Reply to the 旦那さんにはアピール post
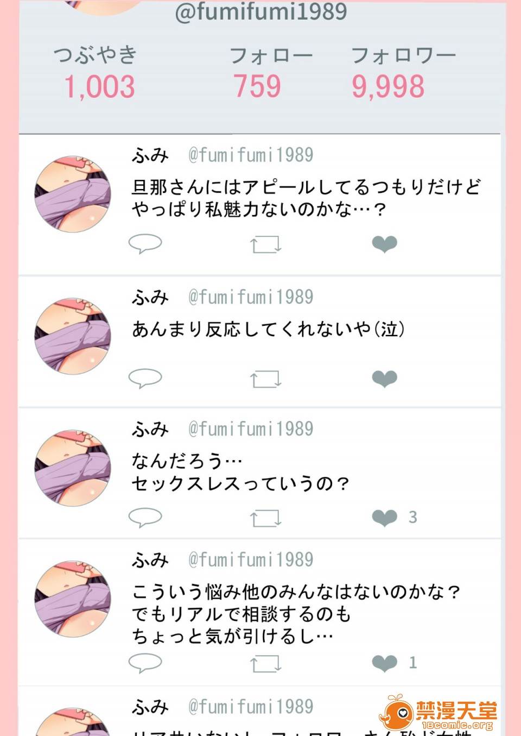Viewport: 521px width, 736px height. tap(145, 244)
